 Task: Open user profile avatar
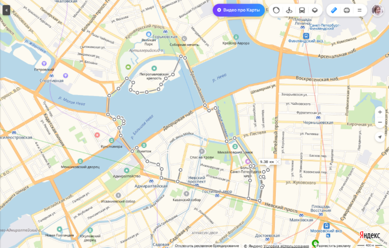(x=377, y=10)
